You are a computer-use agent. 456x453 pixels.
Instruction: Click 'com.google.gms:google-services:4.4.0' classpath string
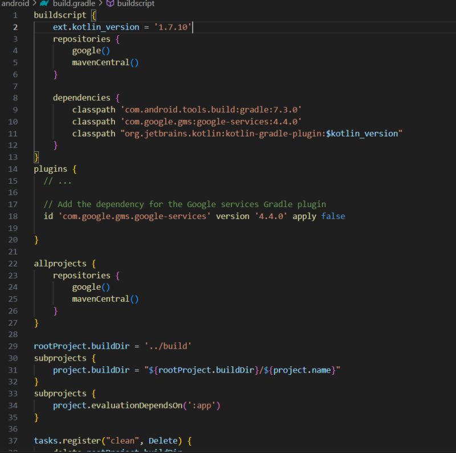click(211, 122)
